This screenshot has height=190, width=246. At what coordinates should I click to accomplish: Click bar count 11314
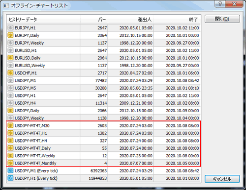coord(101,103)
